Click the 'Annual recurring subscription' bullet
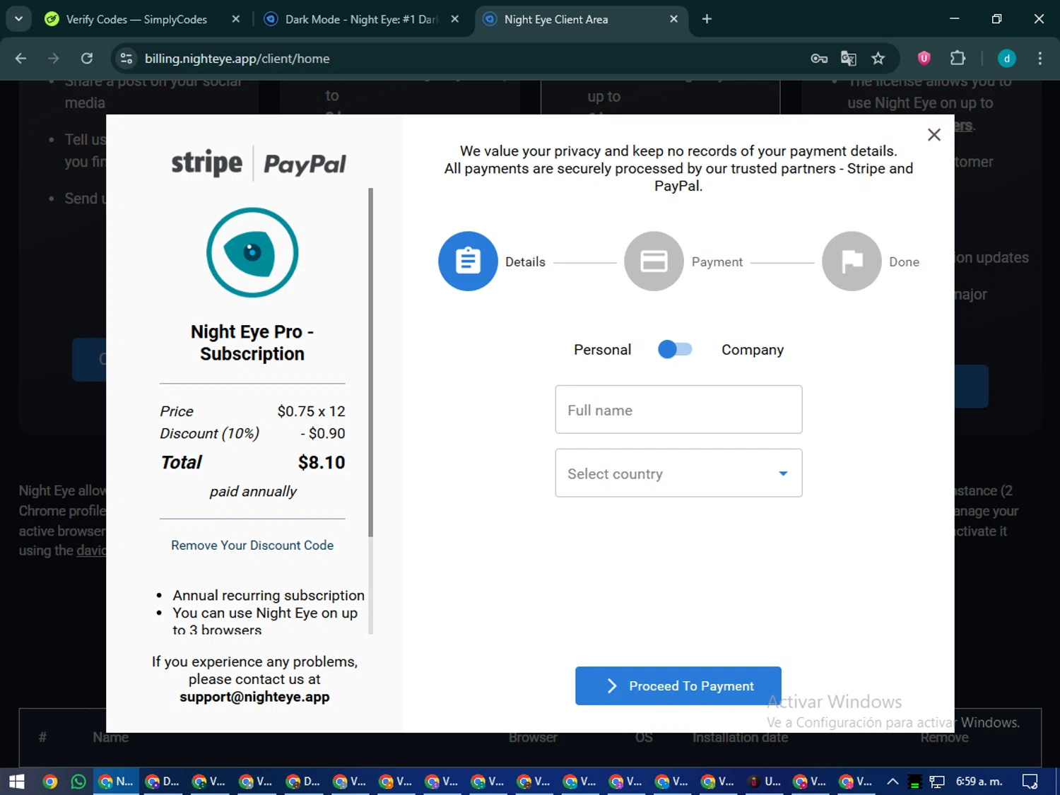1060x795 pixels. pos(269,595)
